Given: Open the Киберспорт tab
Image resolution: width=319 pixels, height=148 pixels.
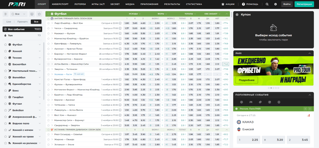Looking at the screenshot, I should pyautogui.click(x=60, y=4).
